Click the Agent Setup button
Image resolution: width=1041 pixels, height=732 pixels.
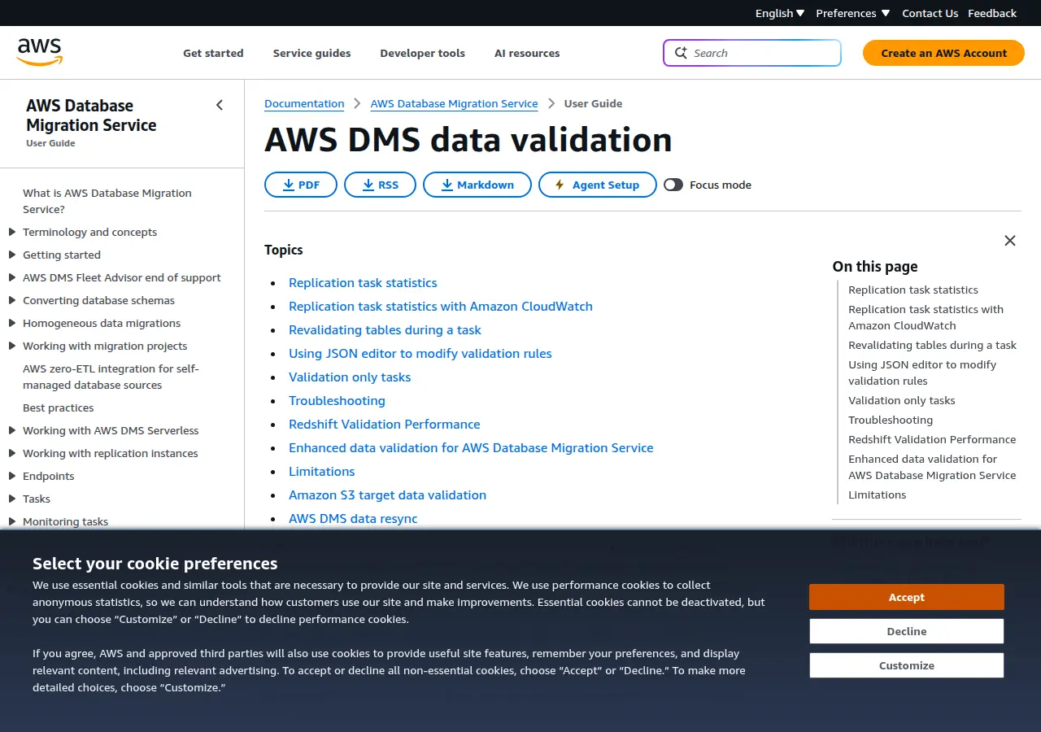[598, 185]
